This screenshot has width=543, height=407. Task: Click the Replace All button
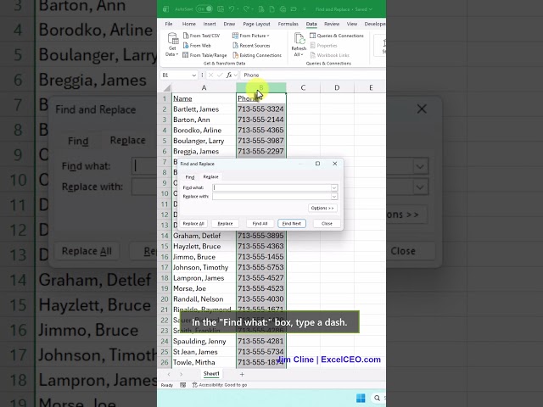[x=193, y=224]
